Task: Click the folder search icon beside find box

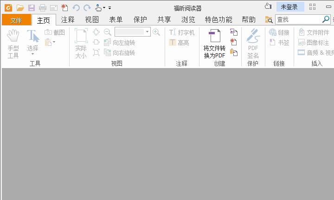Action: [x=269, y=20]
